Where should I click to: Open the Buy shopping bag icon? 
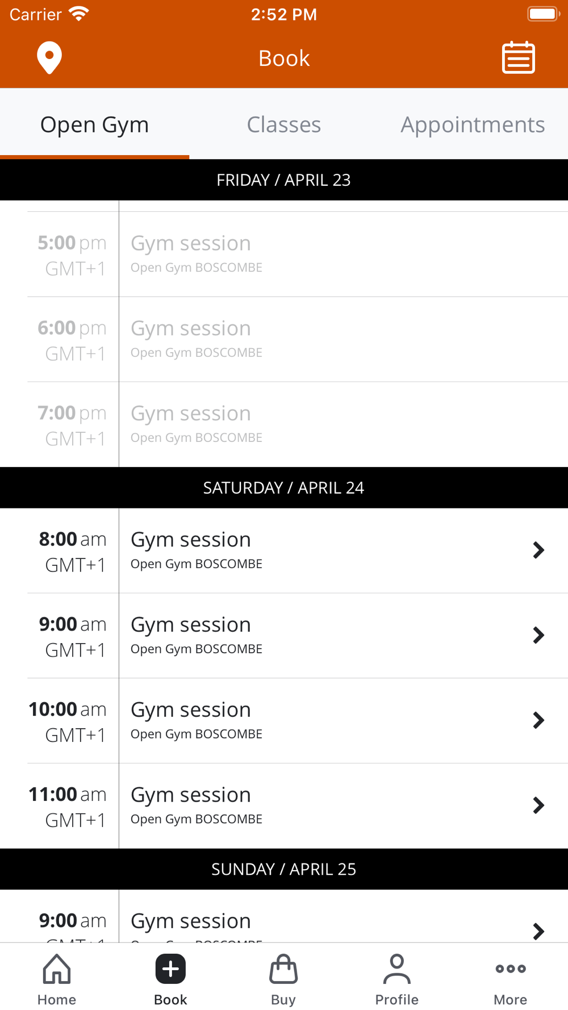283,969
